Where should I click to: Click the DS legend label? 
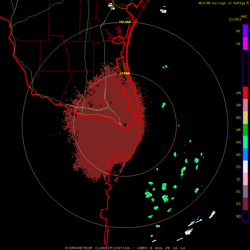pos(238,167)
